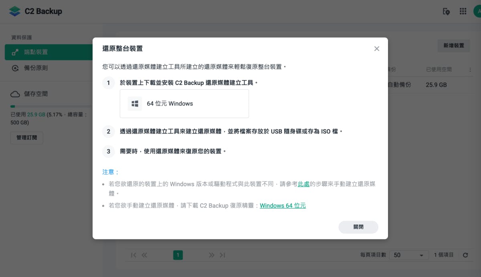Click the 25.9 GB table cell
This screenshot has height=277, width=481.
436,85
